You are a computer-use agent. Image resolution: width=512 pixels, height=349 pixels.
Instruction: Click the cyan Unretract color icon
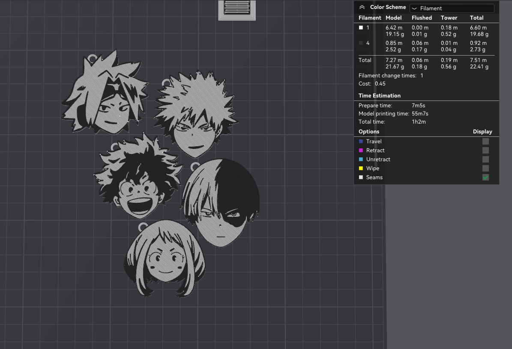361,160
